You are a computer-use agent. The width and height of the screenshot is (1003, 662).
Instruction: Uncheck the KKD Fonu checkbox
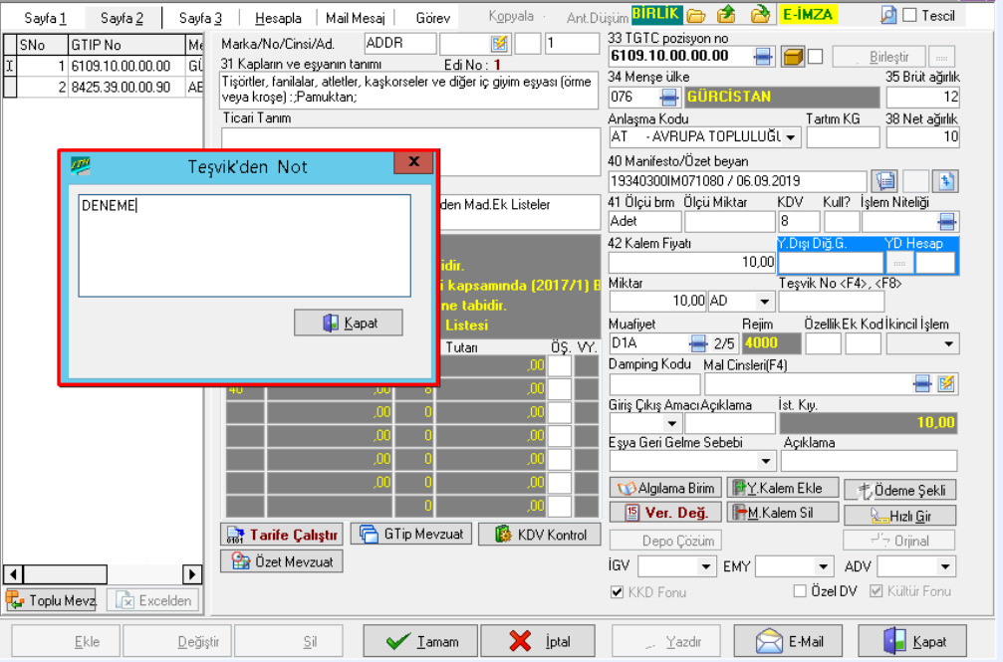617,591
